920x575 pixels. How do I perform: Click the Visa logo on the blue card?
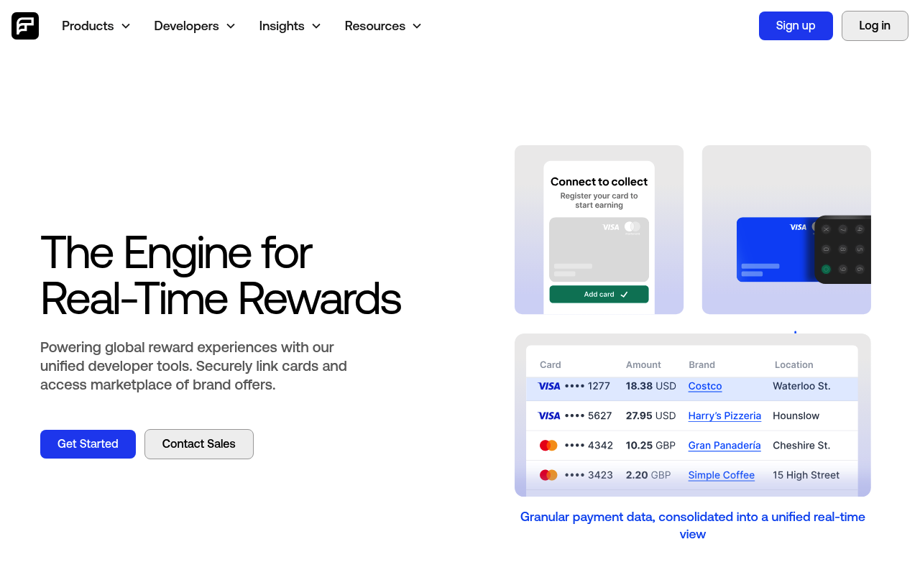coord(799,227)
